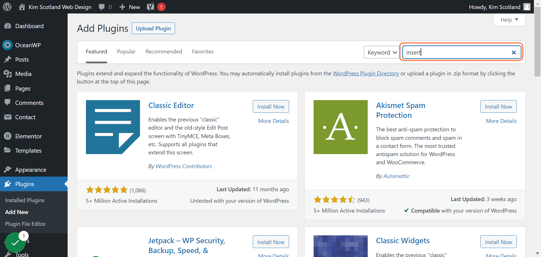
Task: Switch to the Favorites tab
Action: click(x=203, y=51)
